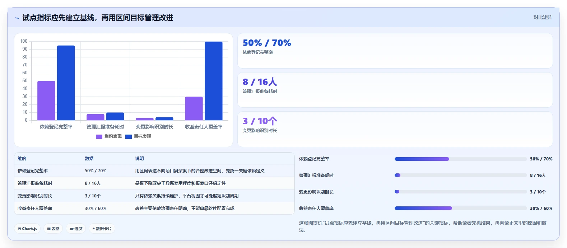The width and height of the screenshot is (567, 248).
Task: Click the 管理汇报准备耗时 label on the chart axis
Action: (x=105, y=127)
